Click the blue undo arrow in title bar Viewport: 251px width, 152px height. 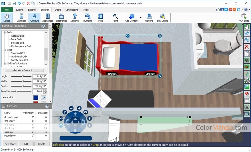[19, 3]
